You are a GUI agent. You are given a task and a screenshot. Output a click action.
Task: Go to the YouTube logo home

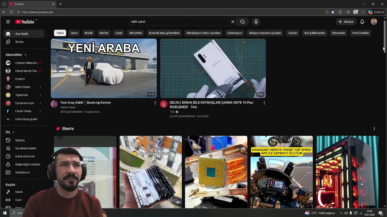(25, 22)
